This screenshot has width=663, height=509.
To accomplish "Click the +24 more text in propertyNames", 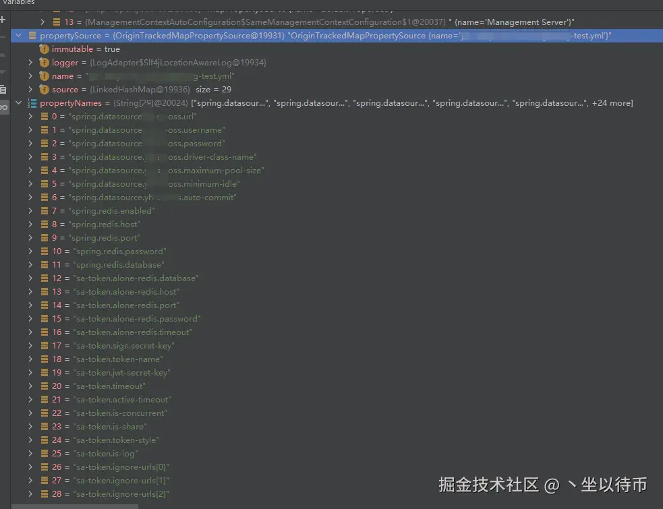I will coord(611,102).
